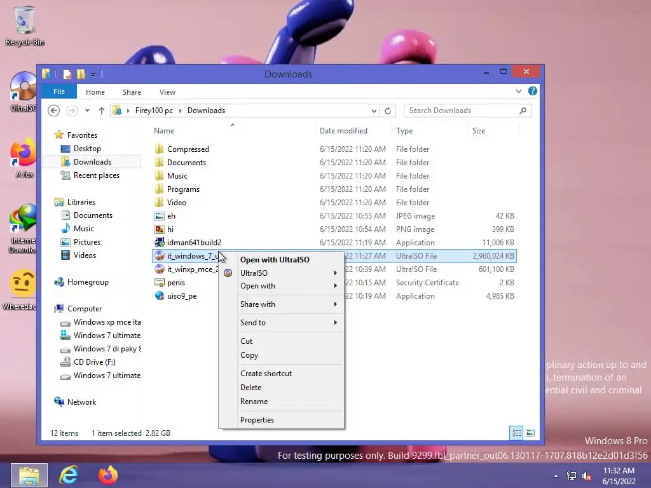Click the New folder quick access icon
The height and width of the screenshot is (488, 651).
[x=81, y=74]
